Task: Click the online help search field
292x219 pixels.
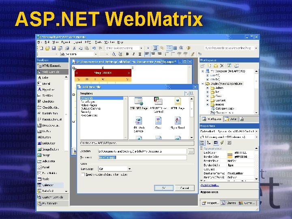Action: 229,48
